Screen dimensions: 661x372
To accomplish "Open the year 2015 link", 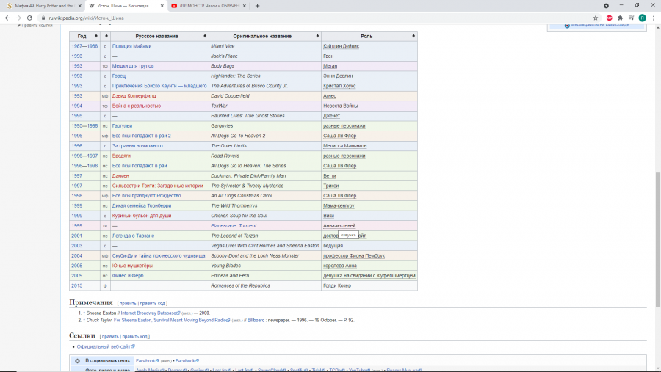I will [76, 286].
